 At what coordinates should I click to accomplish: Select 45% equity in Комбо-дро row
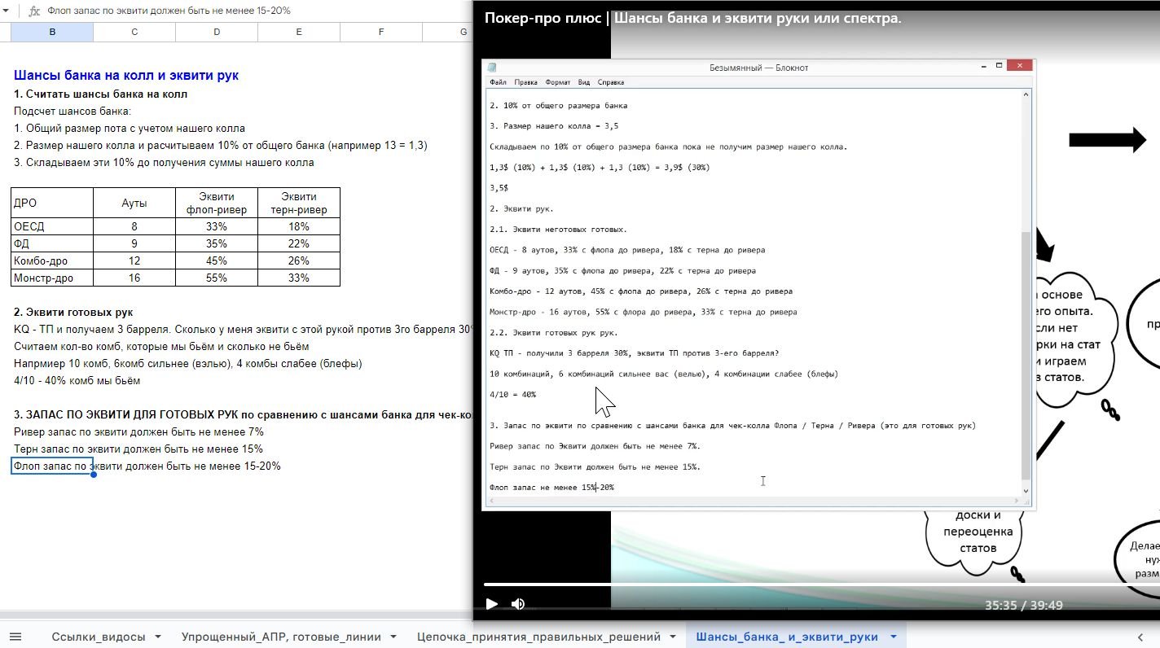217,261
